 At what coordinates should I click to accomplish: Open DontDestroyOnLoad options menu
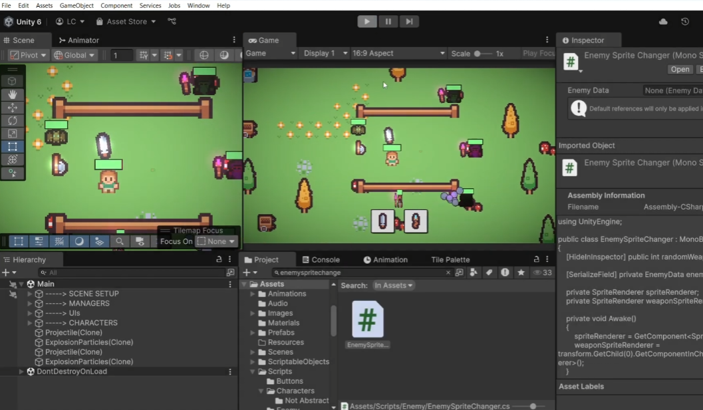tap(230, 371)
